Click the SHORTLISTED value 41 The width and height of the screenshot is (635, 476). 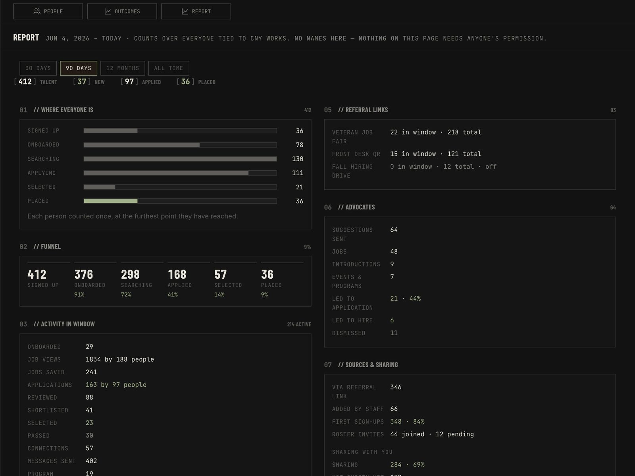click(90, 410)
